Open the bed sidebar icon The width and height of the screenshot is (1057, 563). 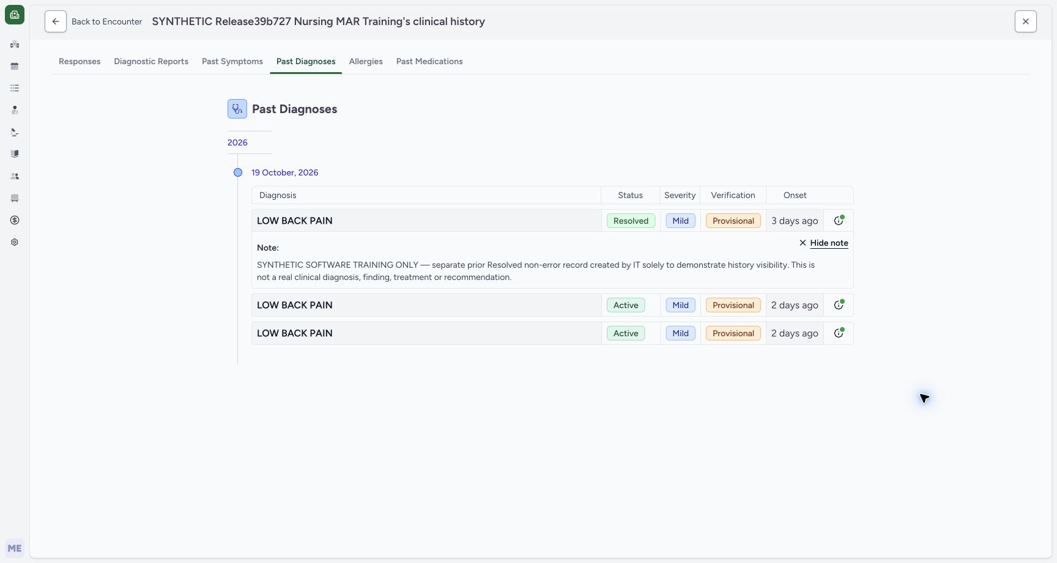(15, 198)
